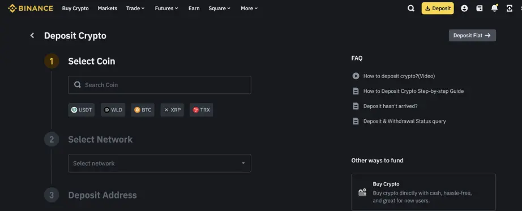Click document icon beside Deposit hasn't arrived
Image resolution: width=522 pixels, height=211 pixels.
[x=356, y=106]
